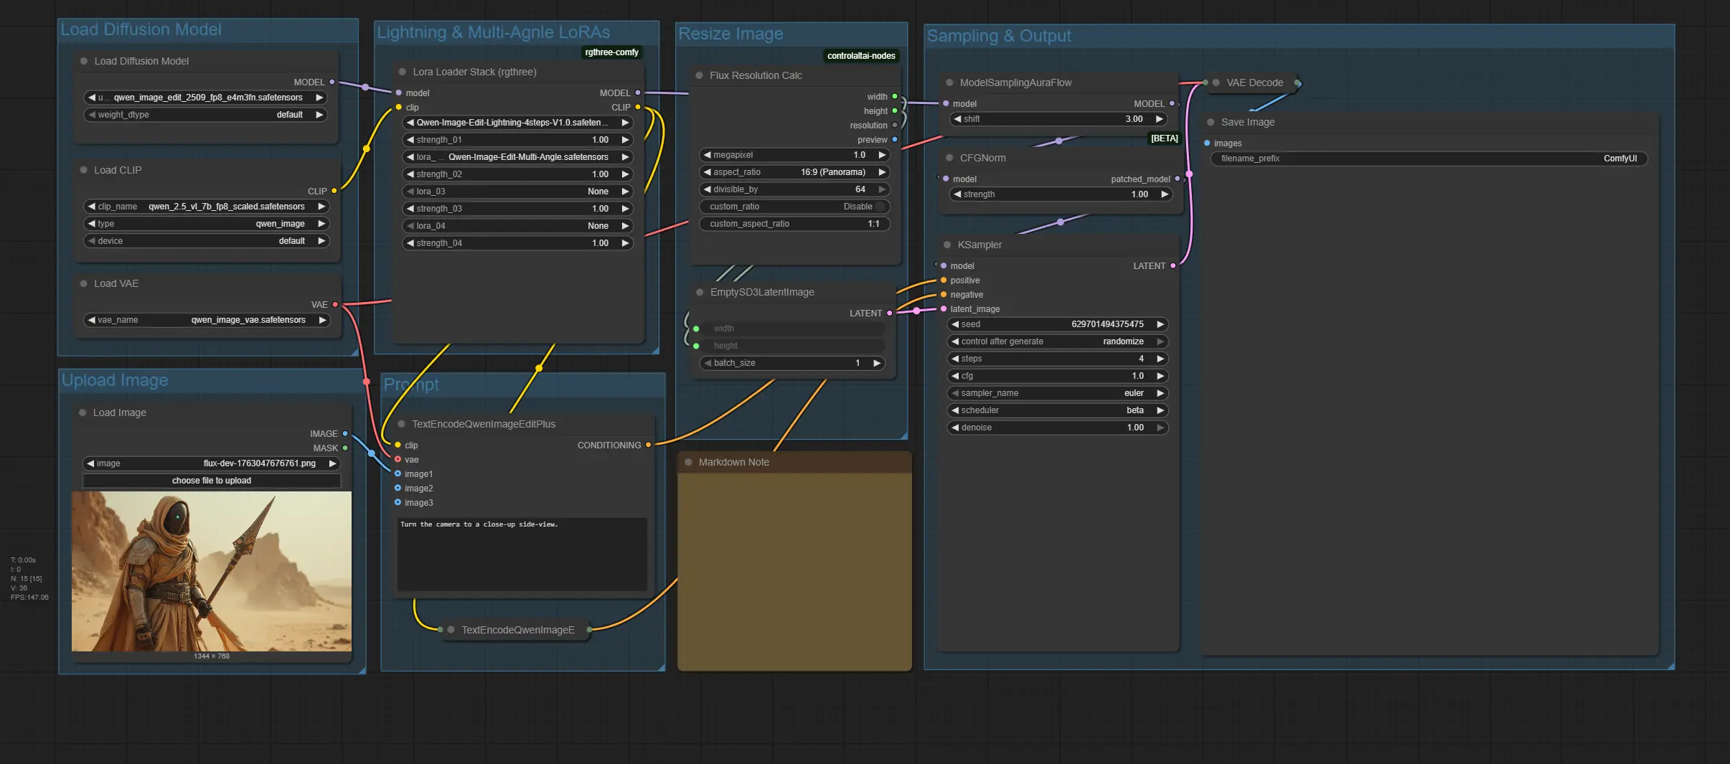The image size is (1730, 764).
Task: Click the CONDITIONING output port on TextEncodeQwenImageEditPlus
Action: click(648, 445)
